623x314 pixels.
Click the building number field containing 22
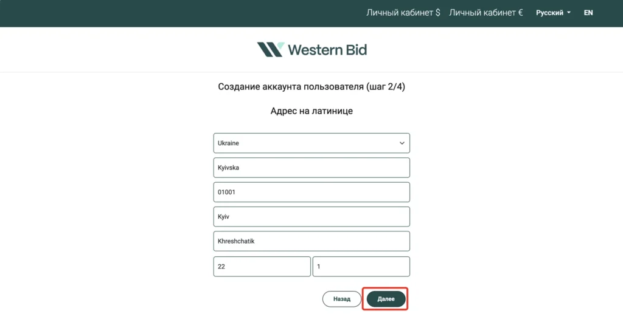tap(262, 267)
